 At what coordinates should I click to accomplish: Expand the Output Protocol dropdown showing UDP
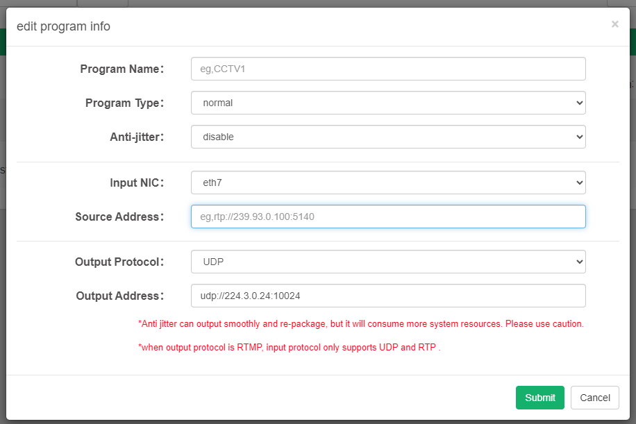click(x=387, y=262)
